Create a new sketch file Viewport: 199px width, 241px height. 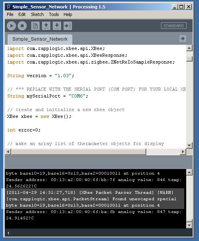[x=35, y=26]
